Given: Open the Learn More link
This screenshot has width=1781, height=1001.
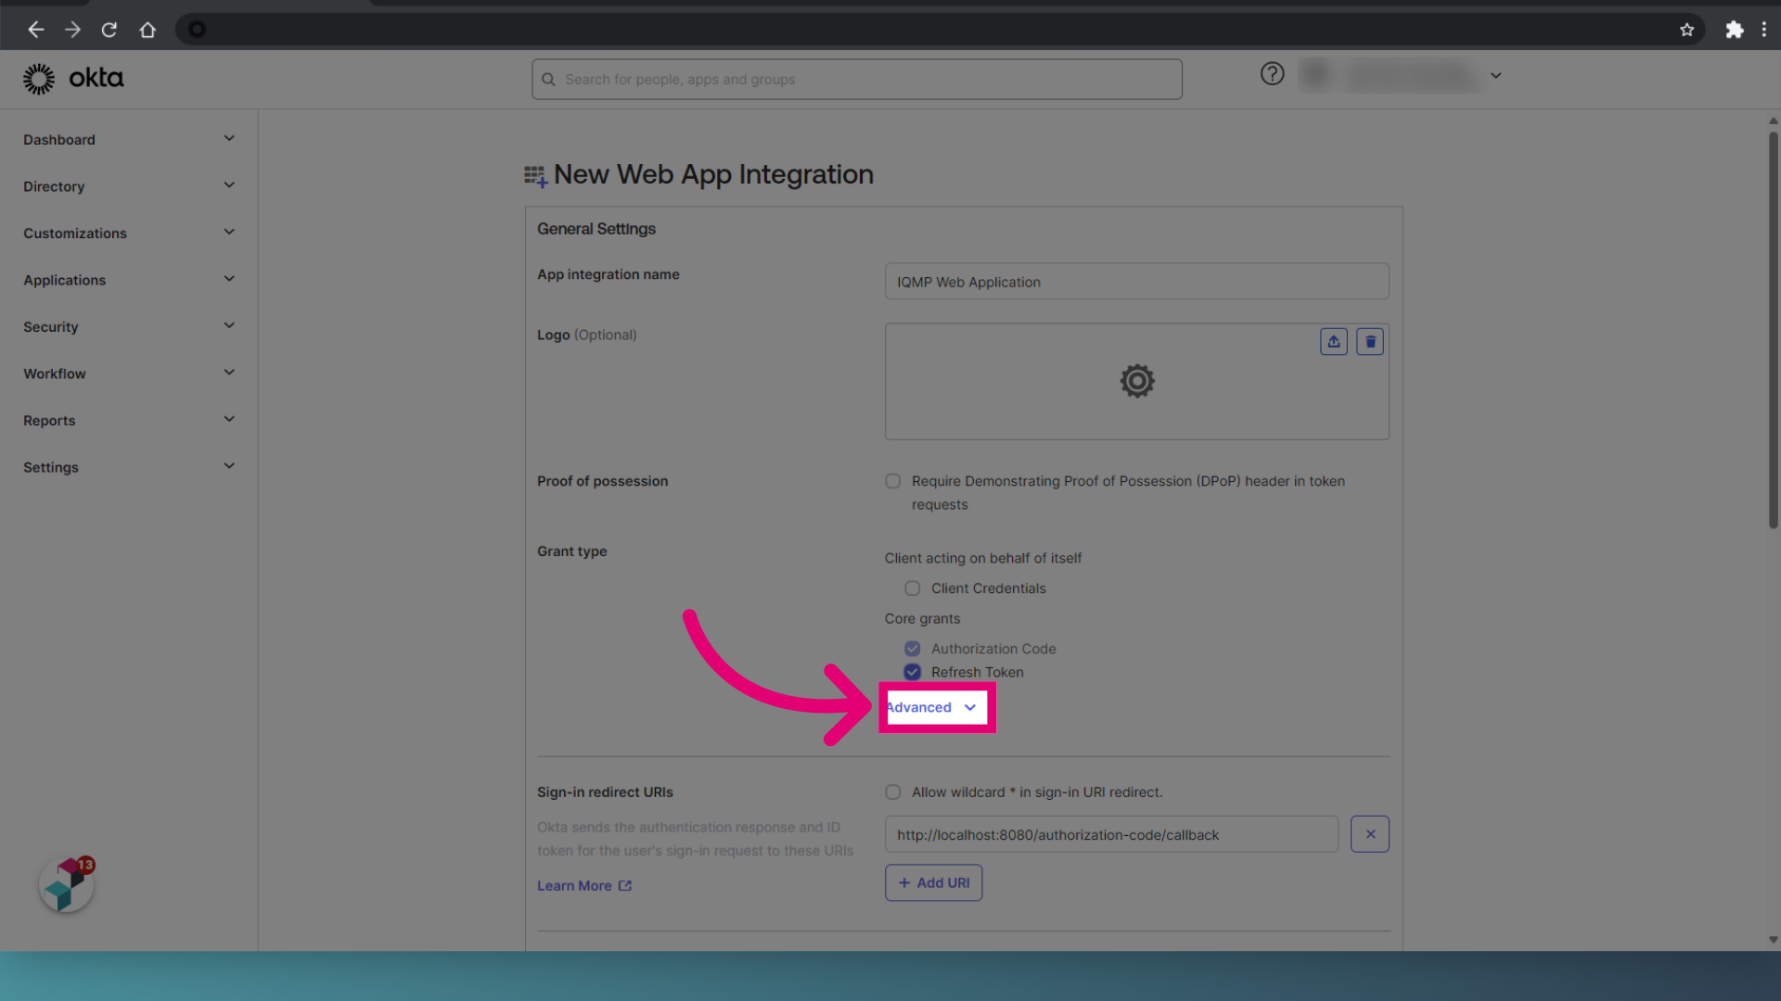Looking at the screenshot, I should click(574, 886).
